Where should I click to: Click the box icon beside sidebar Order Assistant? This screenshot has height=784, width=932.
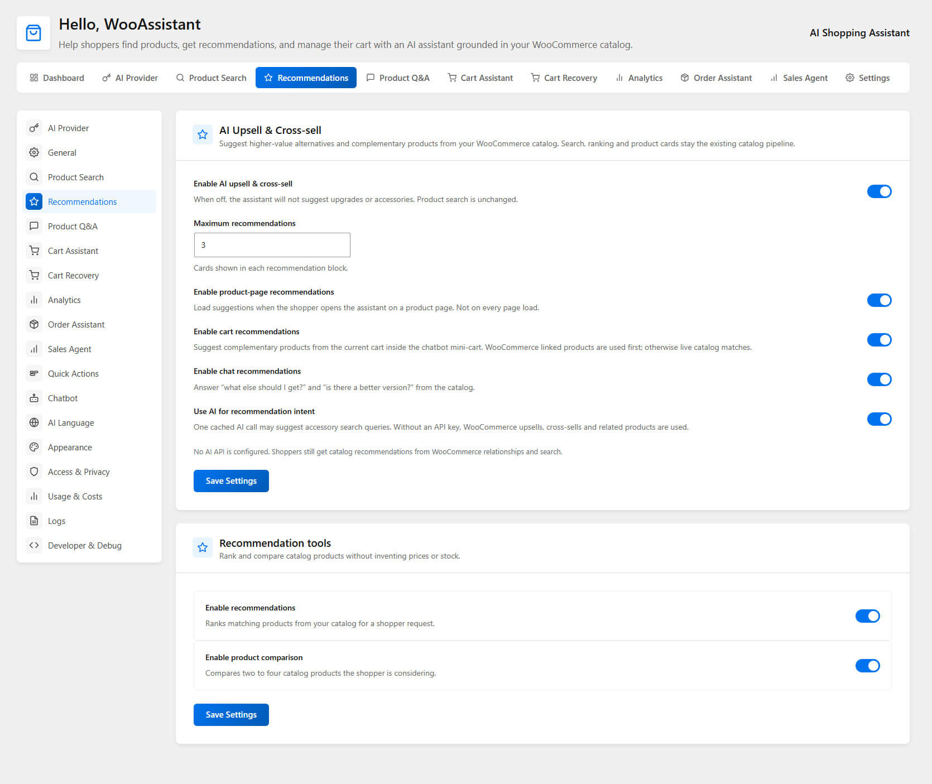coord(34,324)
